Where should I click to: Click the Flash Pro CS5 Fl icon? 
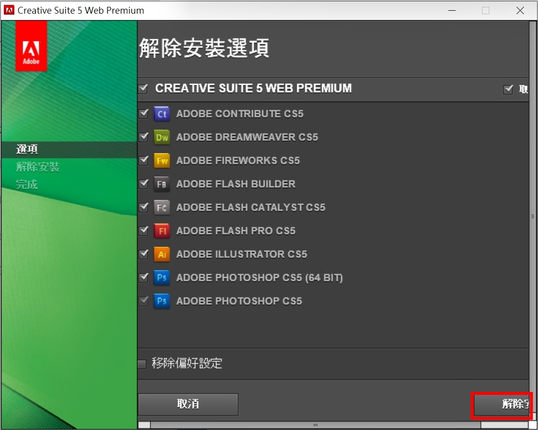click(162, 231)
